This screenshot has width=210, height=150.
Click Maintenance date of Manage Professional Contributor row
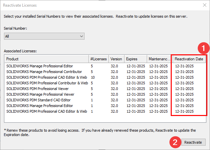pos(158,72)
